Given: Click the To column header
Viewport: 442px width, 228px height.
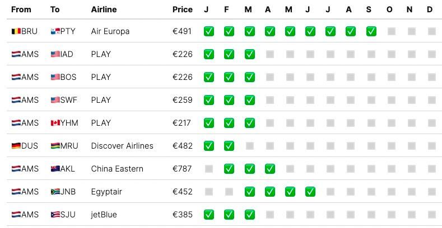Looking at the screenshot, I should tap(55, 9).
